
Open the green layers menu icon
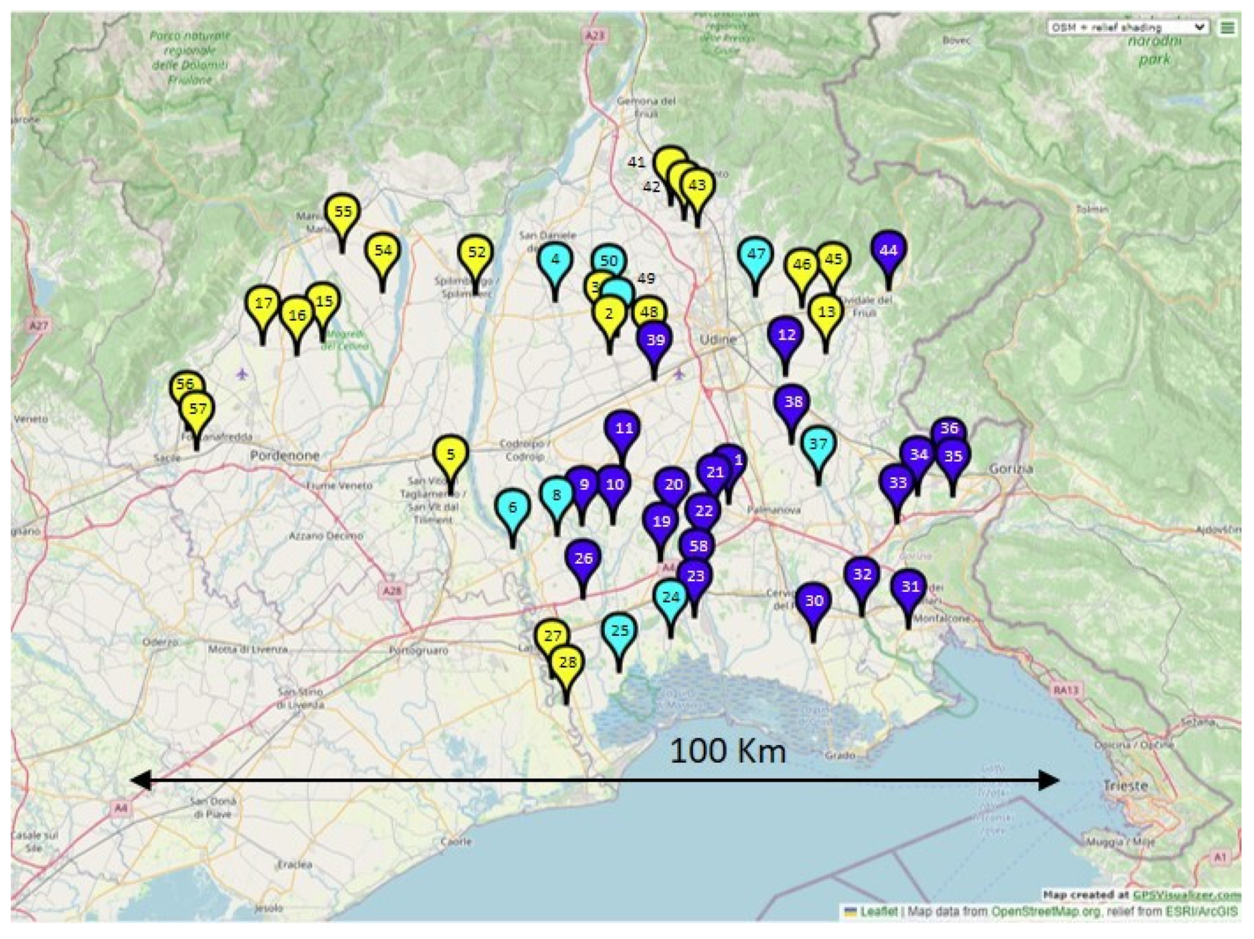1227,27
